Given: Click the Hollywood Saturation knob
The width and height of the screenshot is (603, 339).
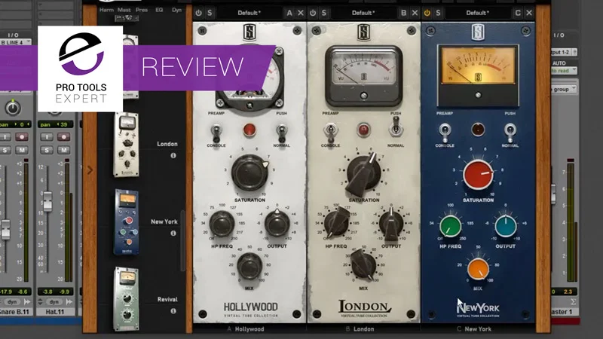Looking at the screenshot, I should tap(250, 173).
